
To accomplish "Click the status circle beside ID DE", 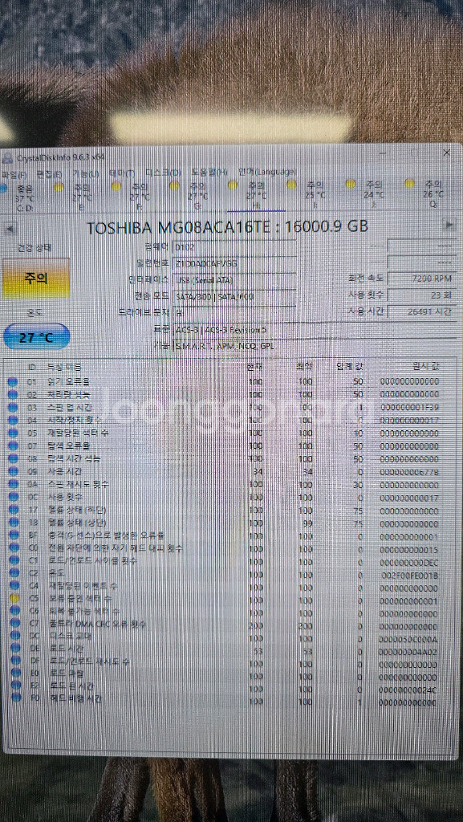I will (15, 649).
